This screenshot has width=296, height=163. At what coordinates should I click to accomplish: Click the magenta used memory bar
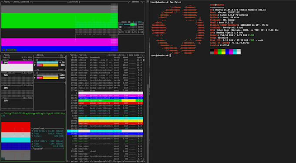(x=17, y=62)
